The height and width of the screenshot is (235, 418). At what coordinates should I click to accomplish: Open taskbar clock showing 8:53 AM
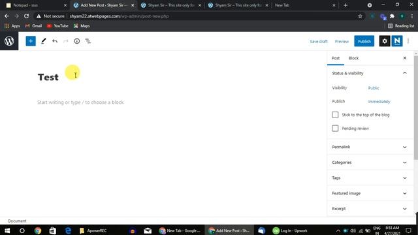[392, 230]
